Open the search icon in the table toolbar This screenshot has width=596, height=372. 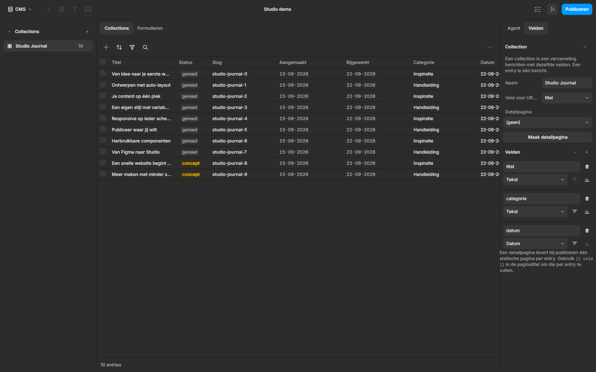coord(145,47)
